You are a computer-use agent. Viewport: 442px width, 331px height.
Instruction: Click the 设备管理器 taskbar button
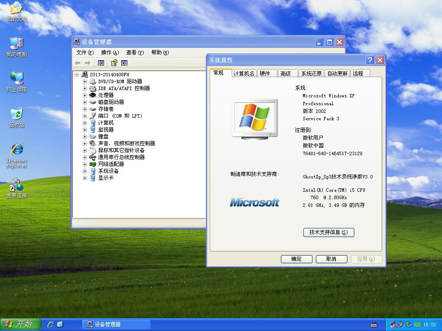click(x=116, y=325)
